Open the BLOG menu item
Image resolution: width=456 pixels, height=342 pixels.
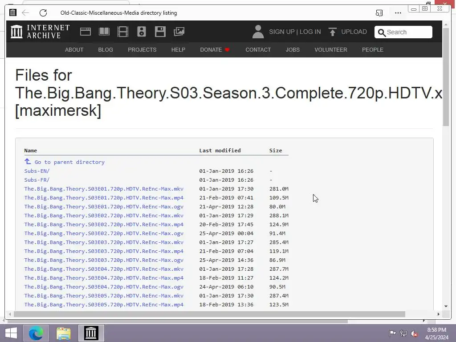106,50
